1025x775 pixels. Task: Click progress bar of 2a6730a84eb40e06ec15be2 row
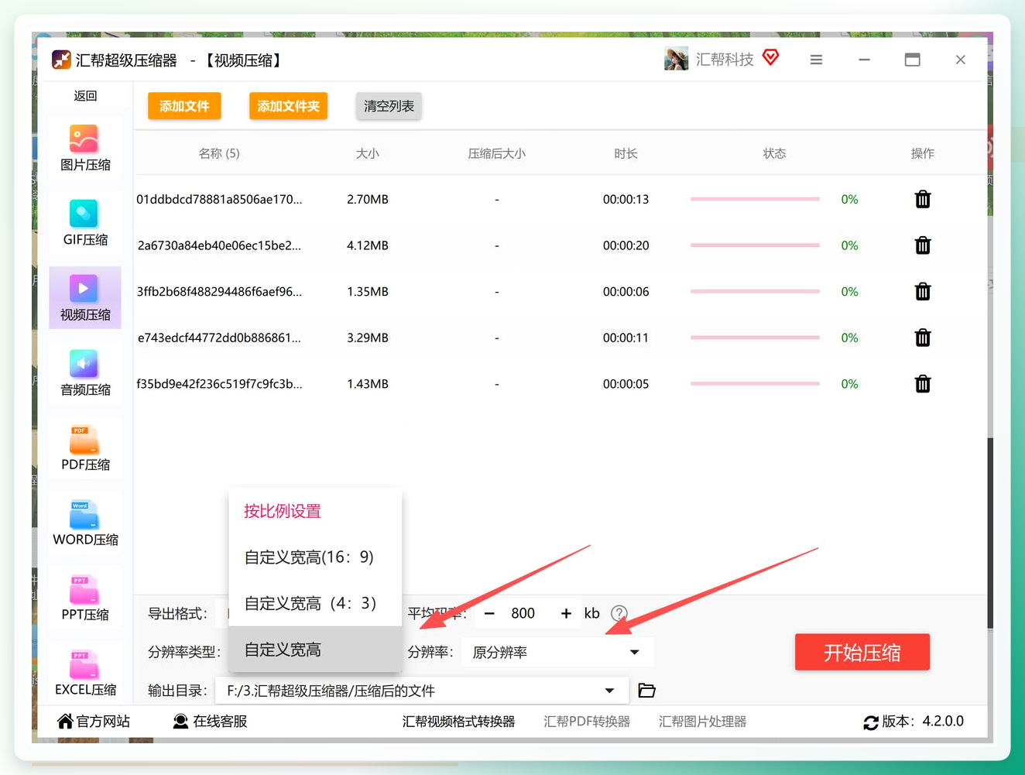(x=755, y=245)
